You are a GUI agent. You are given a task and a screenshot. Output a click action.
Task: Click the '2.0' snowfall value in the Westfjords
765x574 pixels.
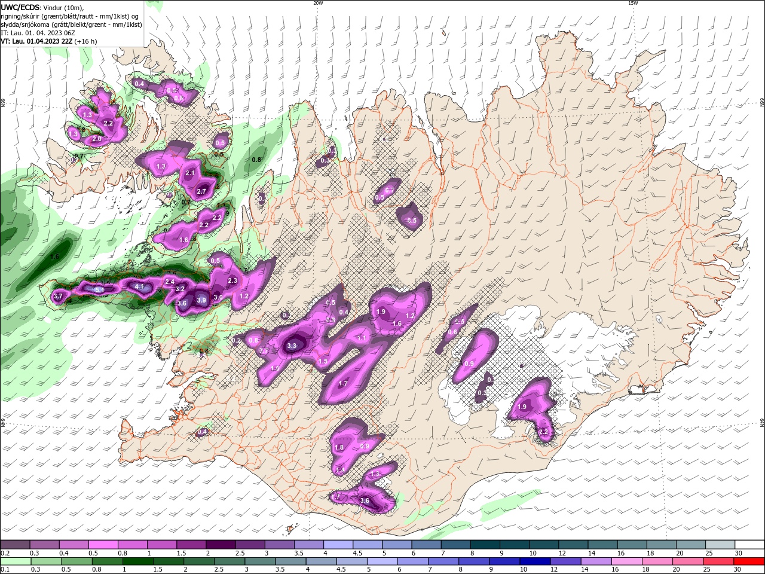coord(97,139)
